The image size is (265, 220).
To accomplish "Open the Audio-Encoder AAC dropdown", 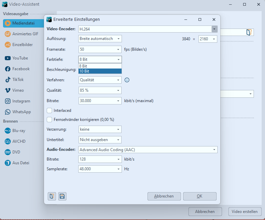I will 214,150.
